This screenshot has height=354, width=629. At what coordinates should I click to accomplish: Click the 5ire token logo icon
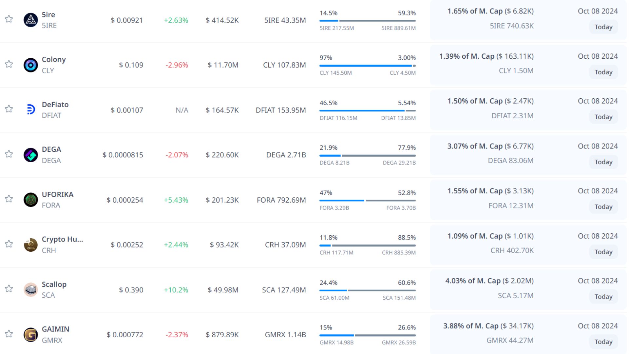31,20
